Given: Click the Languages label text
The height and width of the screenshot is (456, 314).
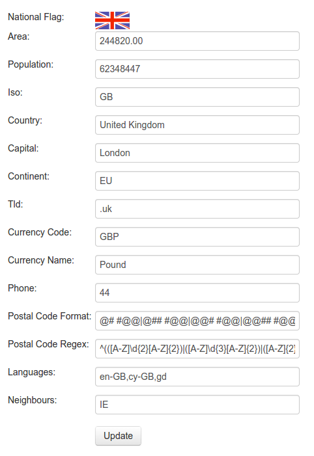Looking at the screenshot, I should coord(31,372).
